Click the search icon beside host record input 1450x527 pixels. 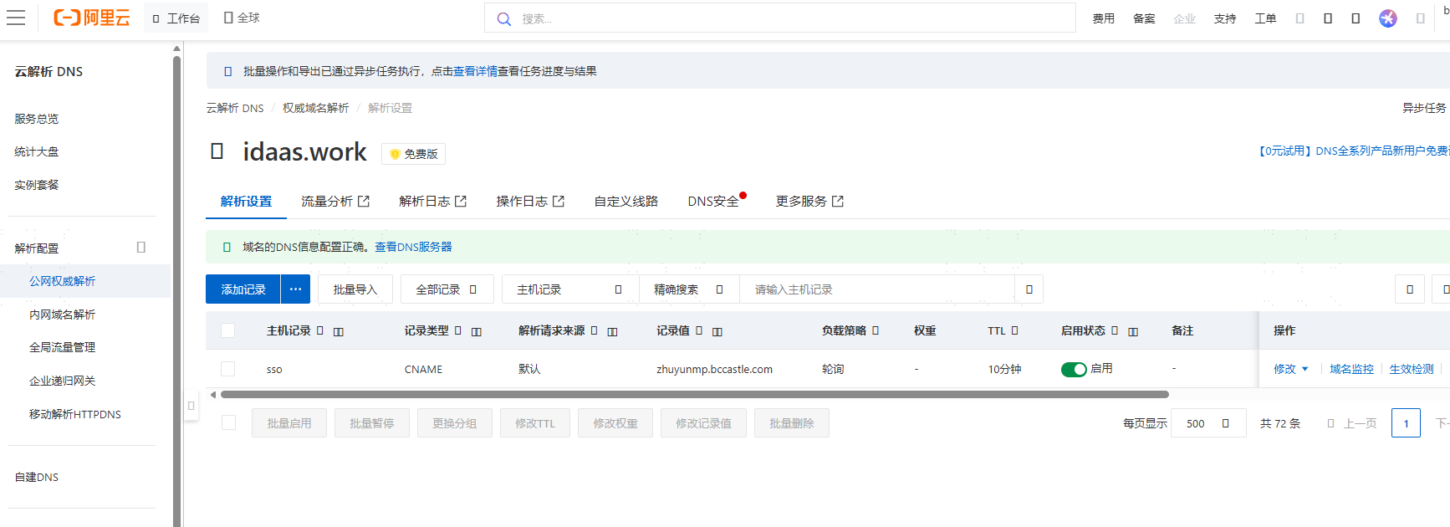[x=1029, y=289]
